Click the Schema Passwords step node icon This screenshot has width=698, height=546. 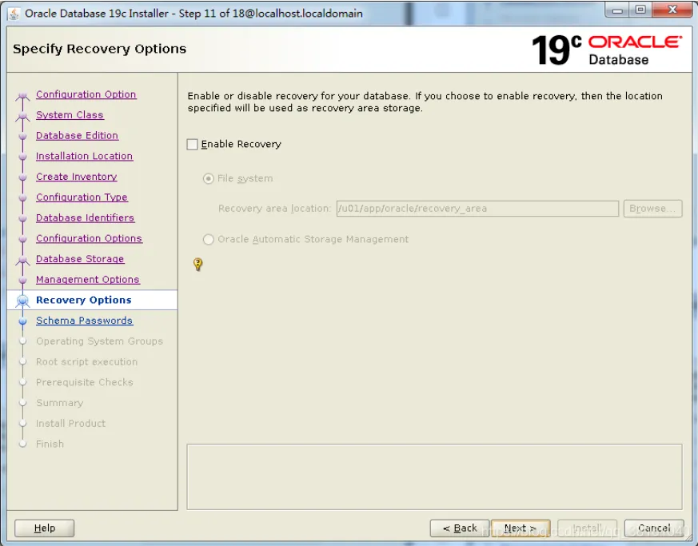click(x=22, y=321)
